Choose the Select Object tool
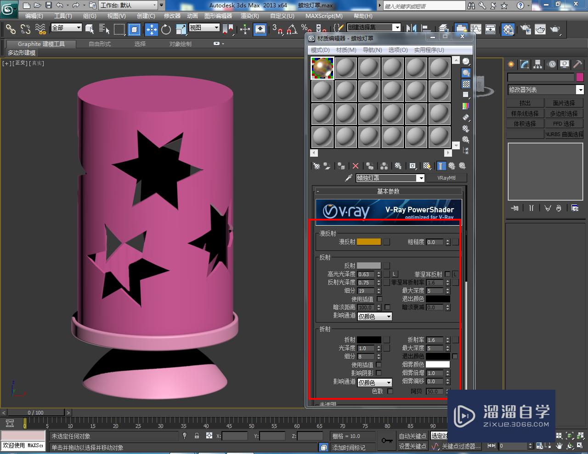Screen dimensions: 588x454 tap(90, 29)
